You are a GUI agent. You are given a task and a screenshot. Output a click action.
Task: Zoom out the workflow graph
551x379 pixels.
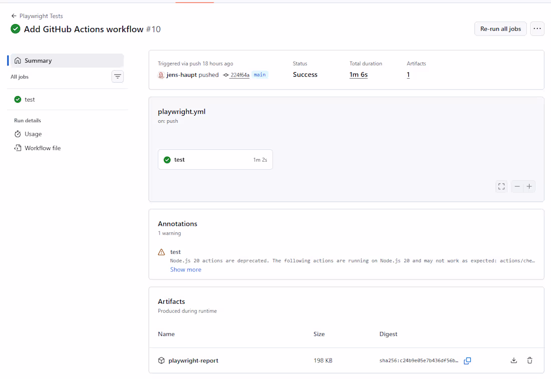[x=517, y=187]
